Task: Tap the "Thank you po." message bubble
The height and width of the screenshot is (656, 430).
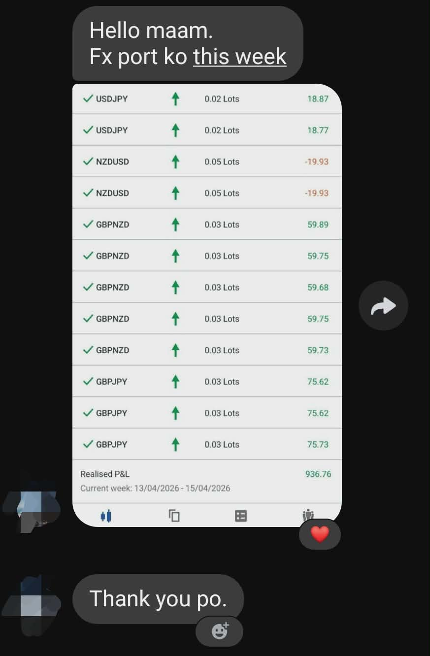Action: click(158, 599)
